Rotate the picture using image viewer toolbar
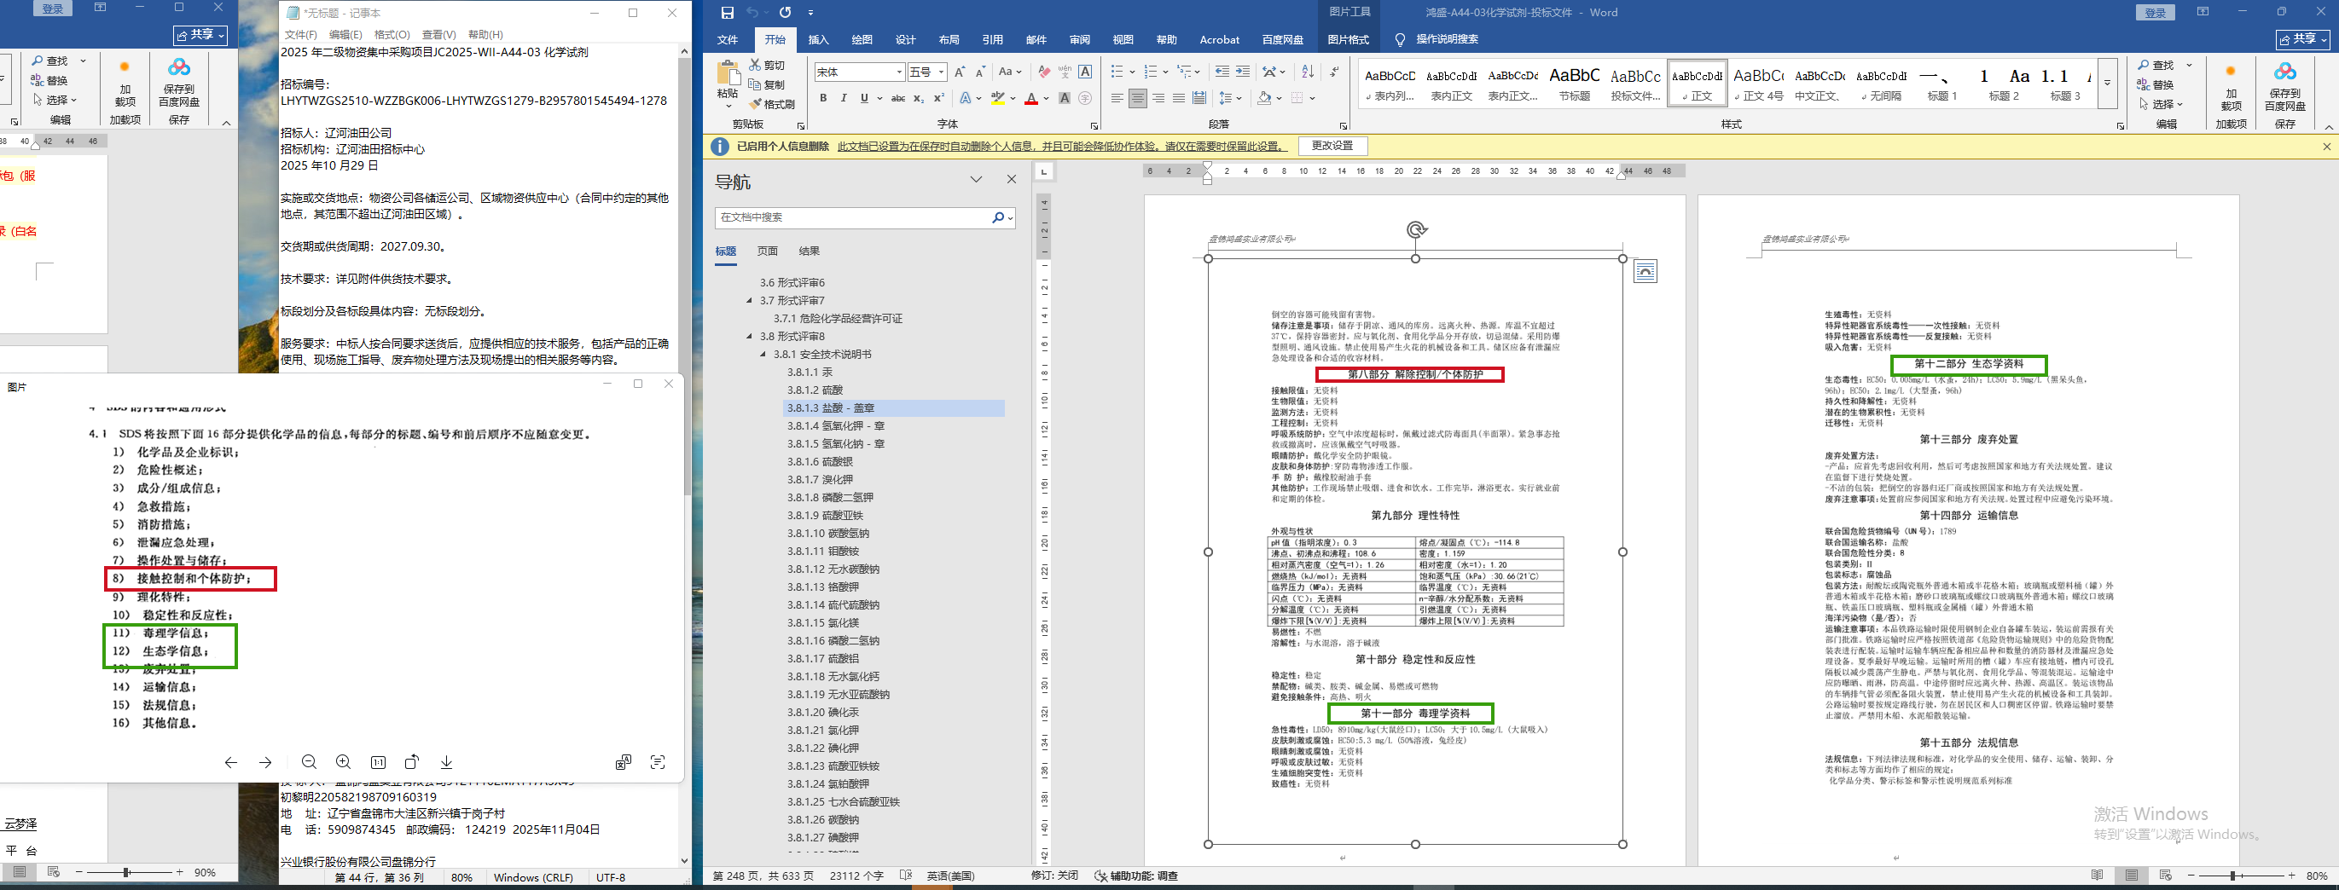Viewport: 2339px width, 890px height. point(412,762)
